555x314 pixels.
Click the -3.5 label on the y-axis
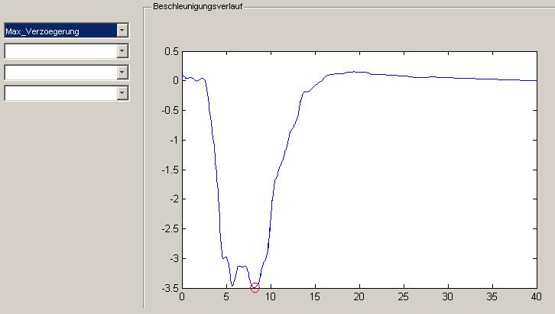(170, 288)
